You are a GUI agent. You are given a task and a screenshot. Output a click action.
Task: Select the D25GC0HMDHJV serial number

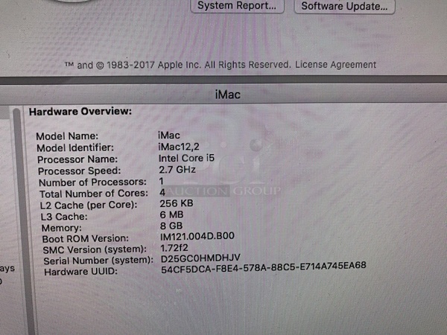click(x=200, y=258)
